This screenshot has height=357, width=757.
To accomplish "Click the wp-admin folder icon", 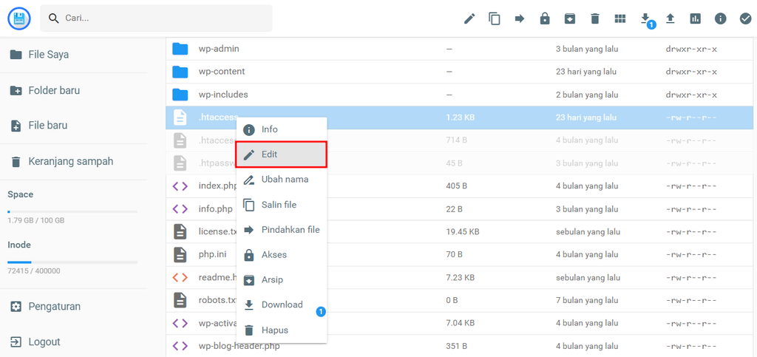I will point(180,49).
